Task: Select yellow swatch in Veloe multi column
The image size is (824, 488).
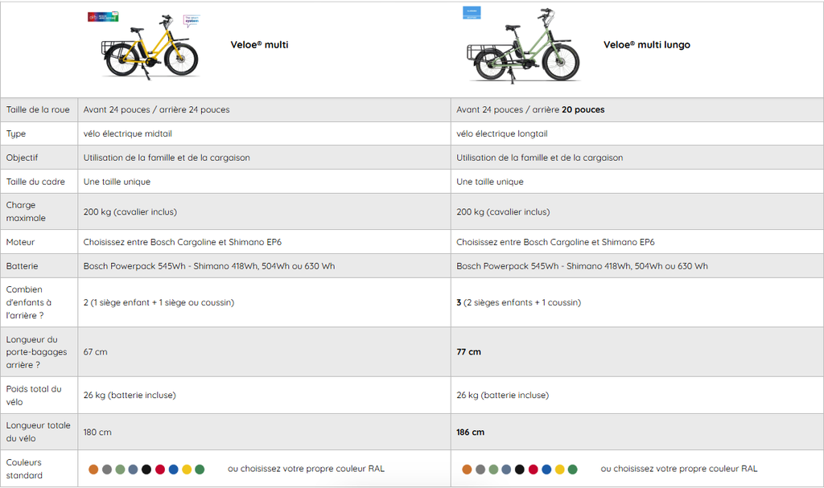Action: click(187, 469)
